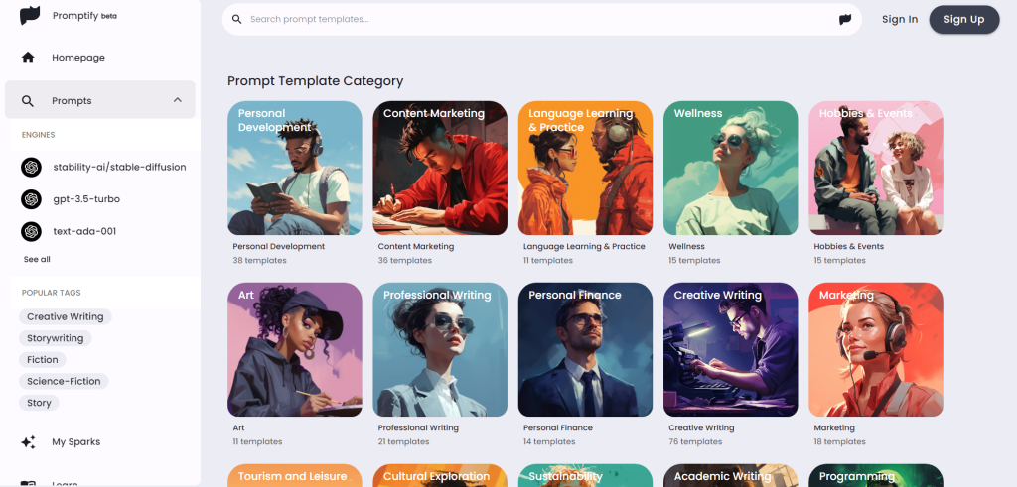Open the Tourism and Leisure category card

[294, 475]
